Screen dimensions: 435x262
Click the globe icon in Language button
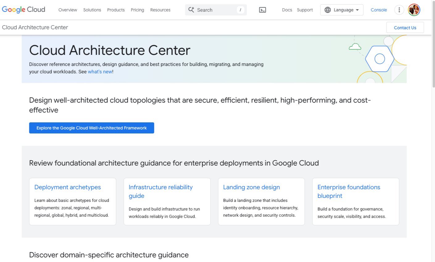tap(328, 10)
